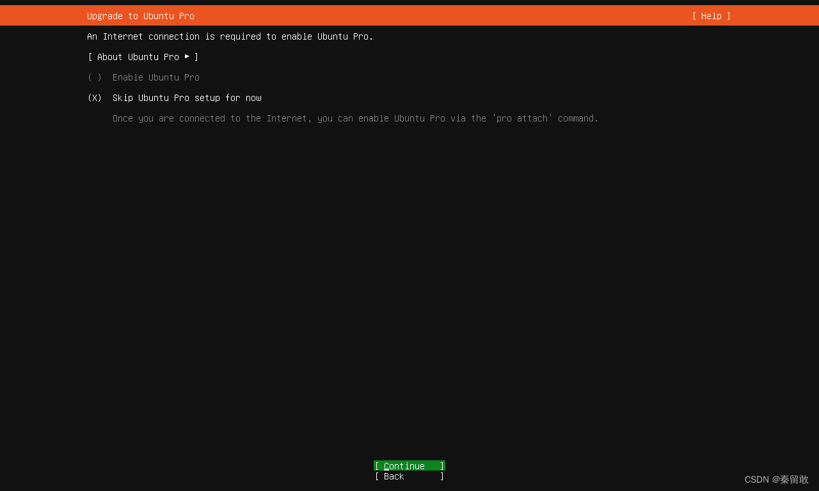The image size is (819, 491).
Task: Click the Continue button
Action: tap(409, 466)
